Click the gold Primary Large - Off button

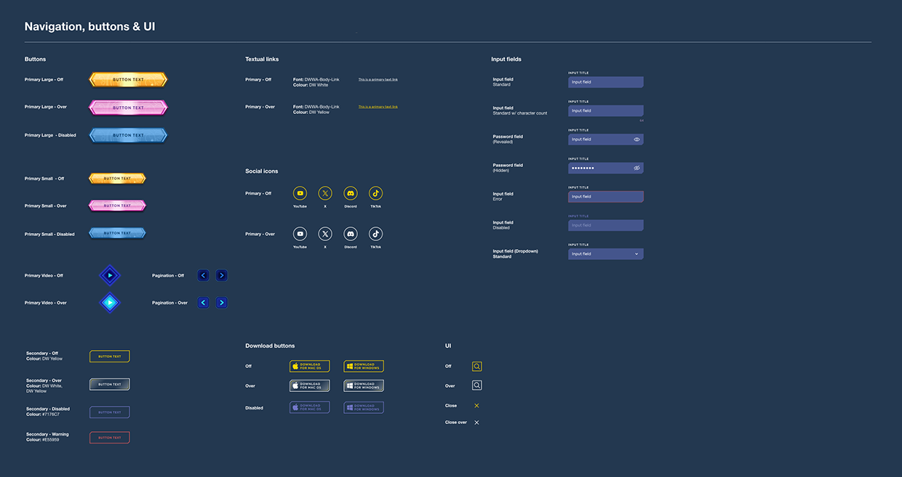pos(128,79)
